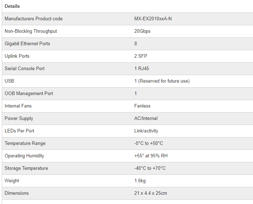The image size is (253, 204).
Task: Select the 2 SFP uplink value
Action: pos(141,56)
